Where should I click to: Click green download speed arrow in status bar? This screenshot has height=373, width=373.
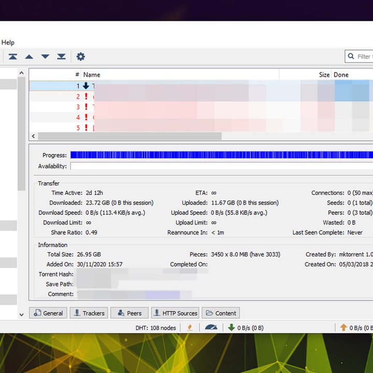tap(231, 327)
